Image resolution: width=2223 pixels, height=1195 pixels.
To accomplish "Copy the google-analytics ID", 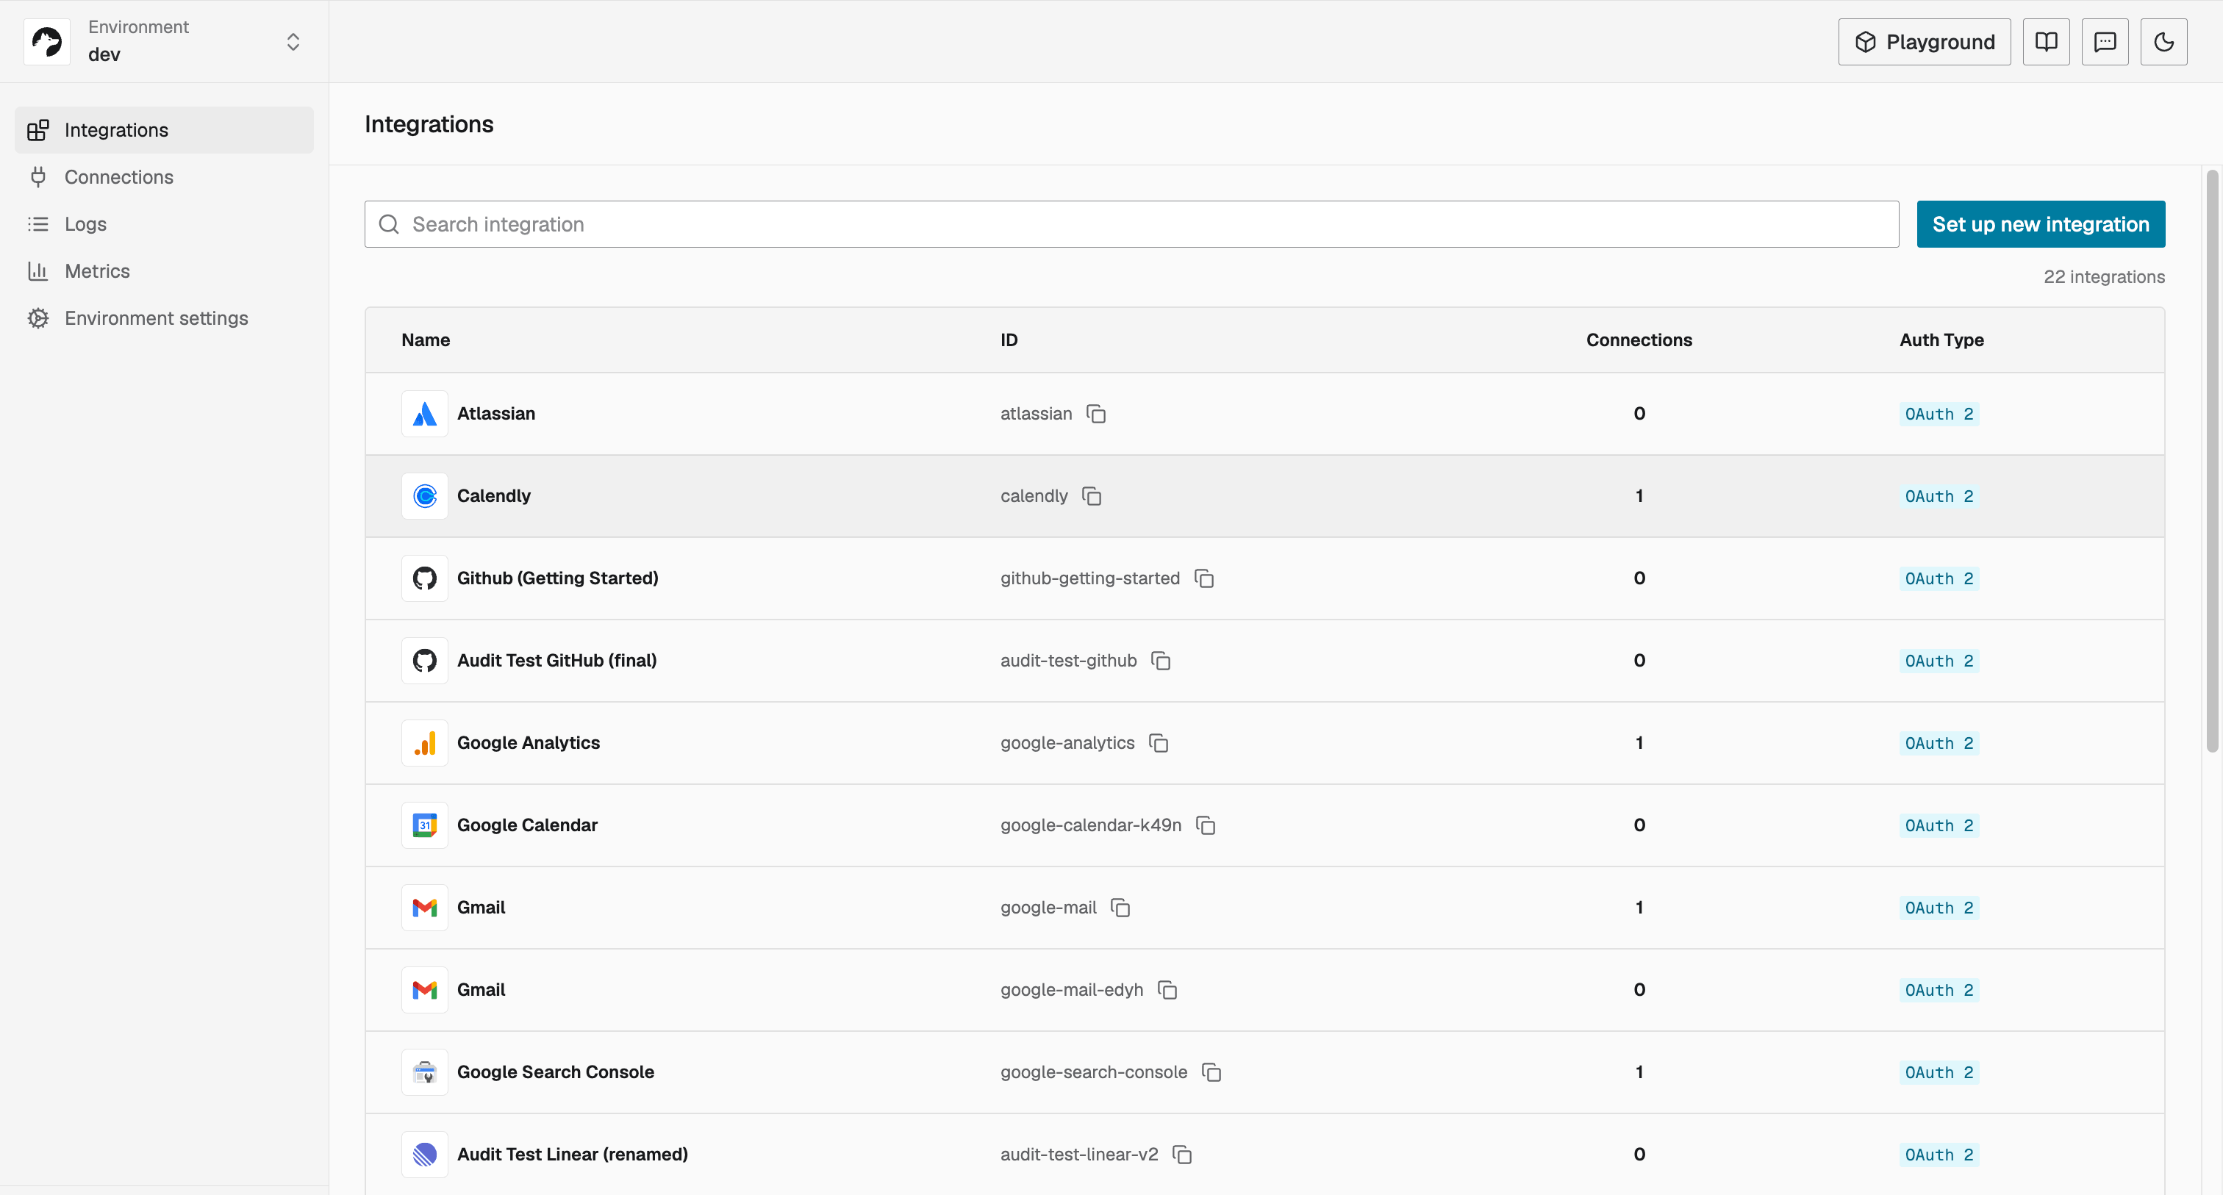I will point(1159,743).
